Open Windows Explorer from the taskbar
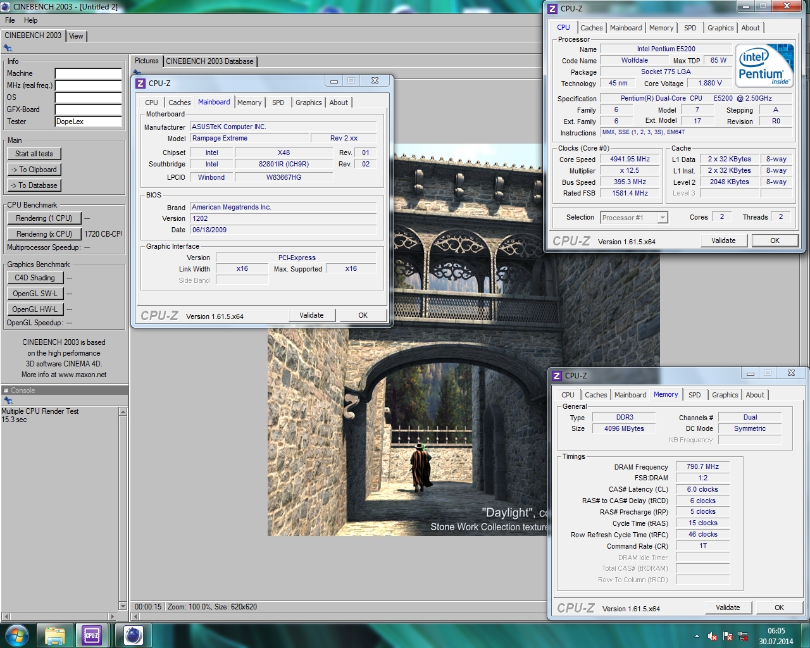This screenshot has width=810, height=648. coord(55,635)
